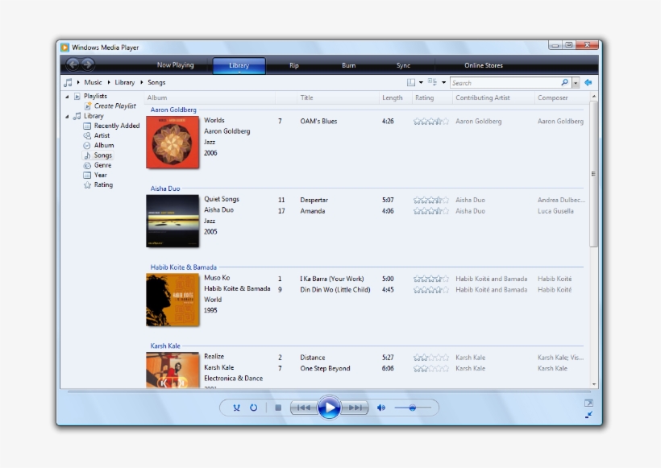Open the layout options dropdown arrow
Image resolution: width=661 pixels, height=468 pixels.
pos(421,82)
